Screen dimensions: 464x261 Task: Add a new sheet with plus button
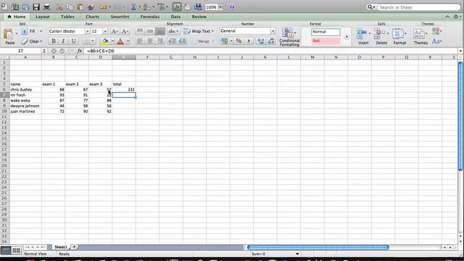[74, 246]
